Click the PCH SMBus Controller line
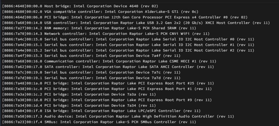Screen dimensions: 279x126 [99, 122]
